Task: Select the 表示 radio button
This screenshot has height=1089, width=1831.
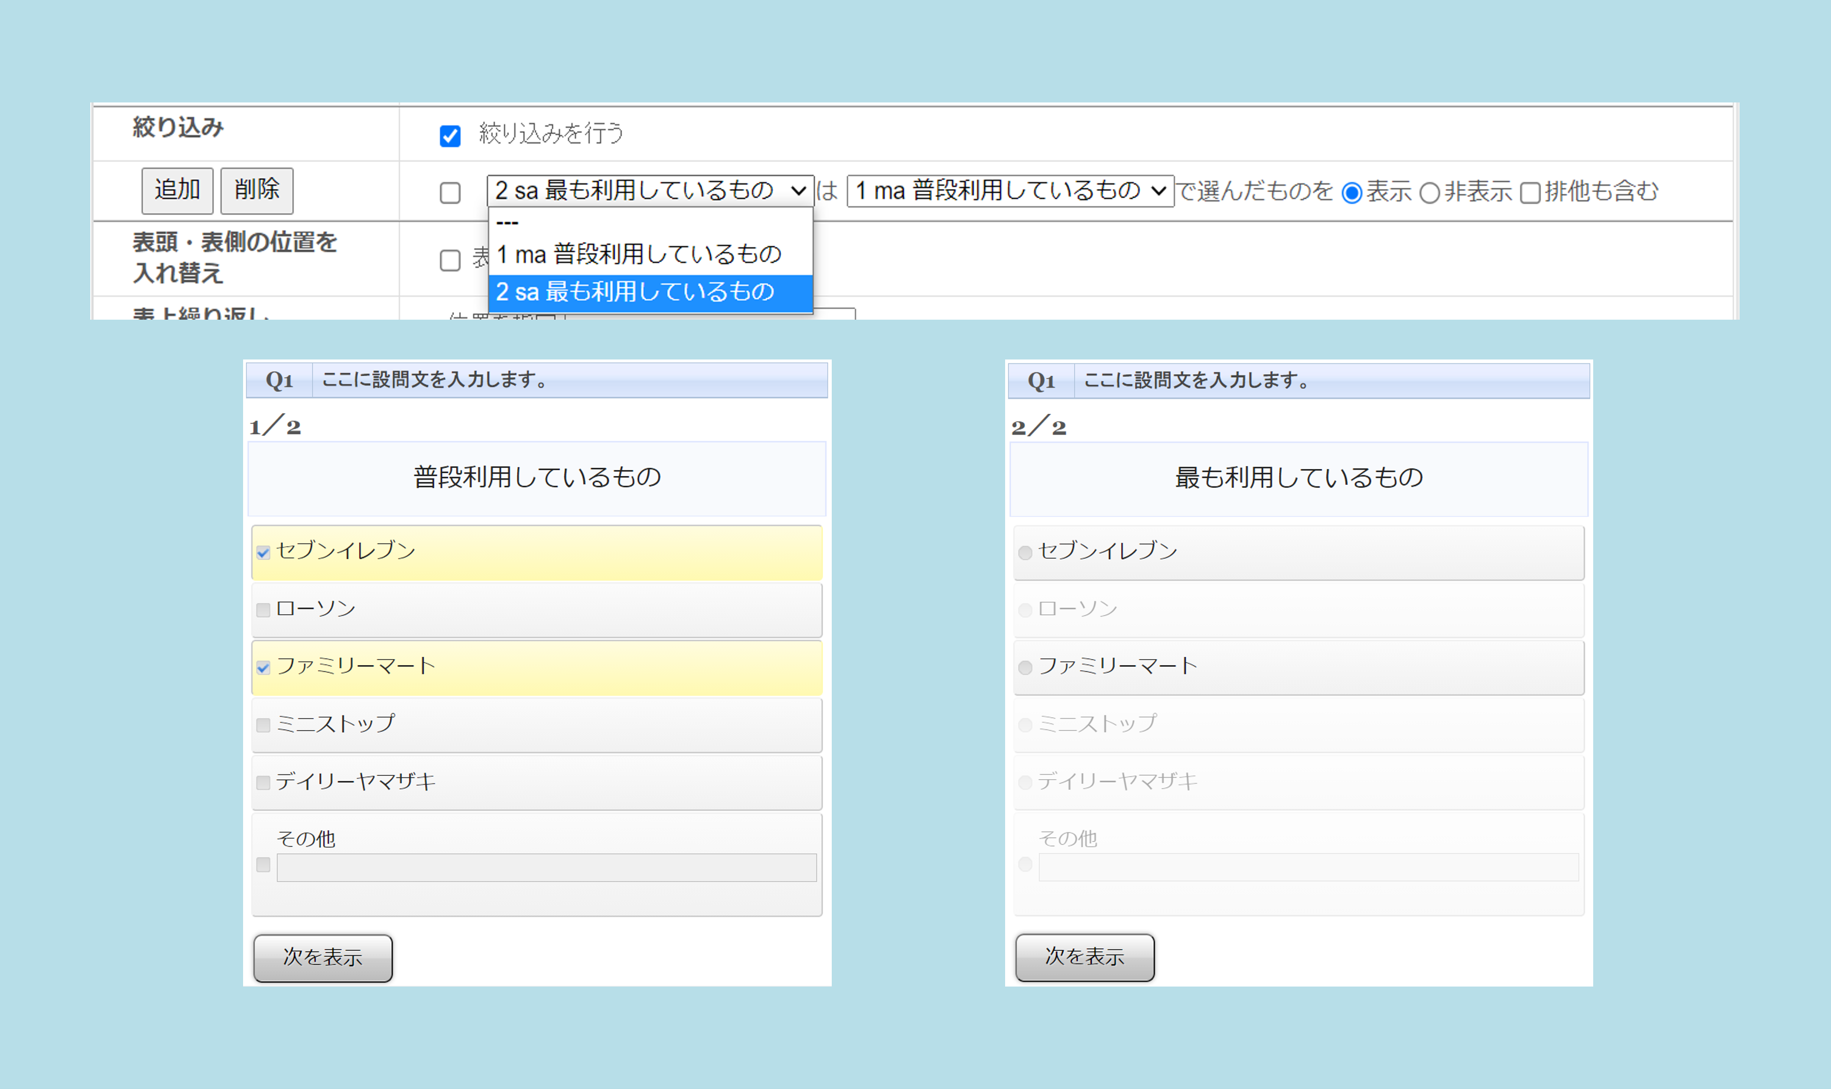Action: tap(1352, 193)
